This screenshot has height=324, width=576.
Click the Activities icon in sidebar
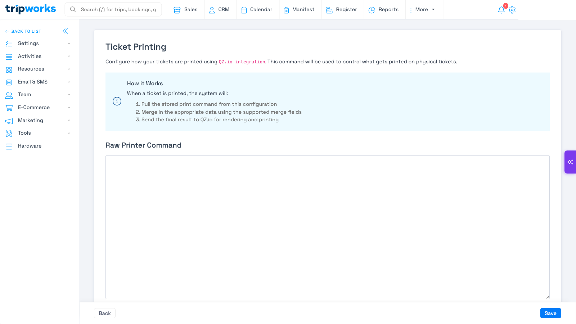(x=9, y=57)
